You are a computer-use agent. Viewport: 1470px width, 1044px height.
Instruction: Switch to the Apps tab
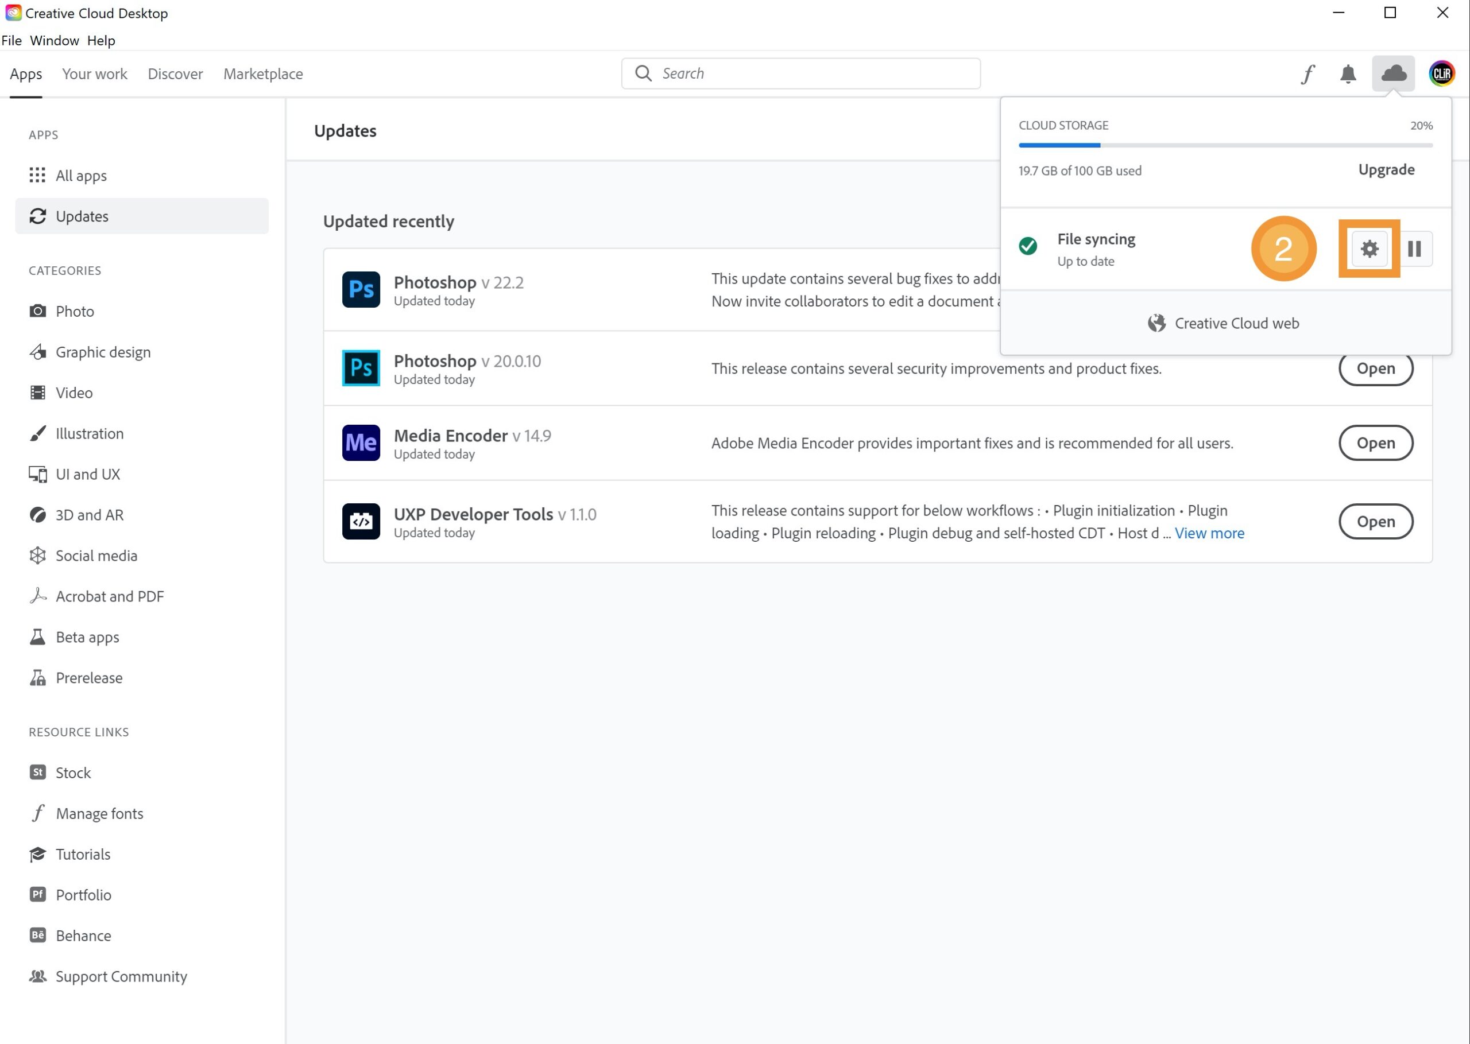[x=26, y=74]
